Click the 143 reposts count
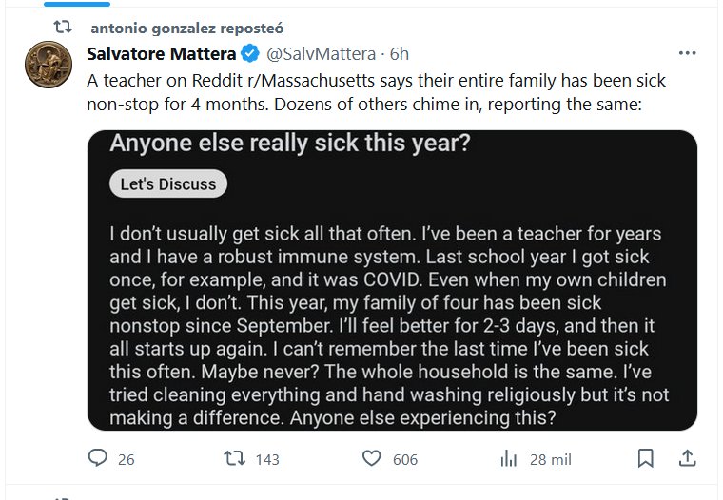 point(267,459)
